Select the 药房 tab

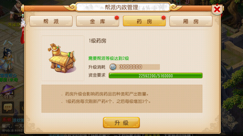pos(144,21)
